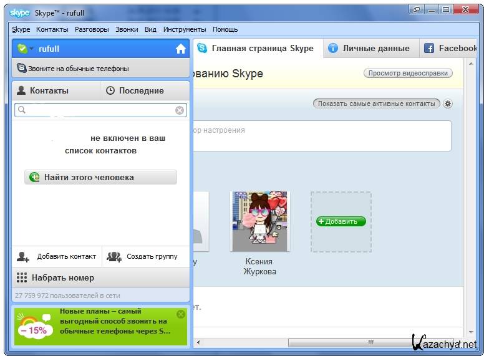484x356 pixels.
Task: Click Показать самые активные контакты
Action: click(376, 103)
